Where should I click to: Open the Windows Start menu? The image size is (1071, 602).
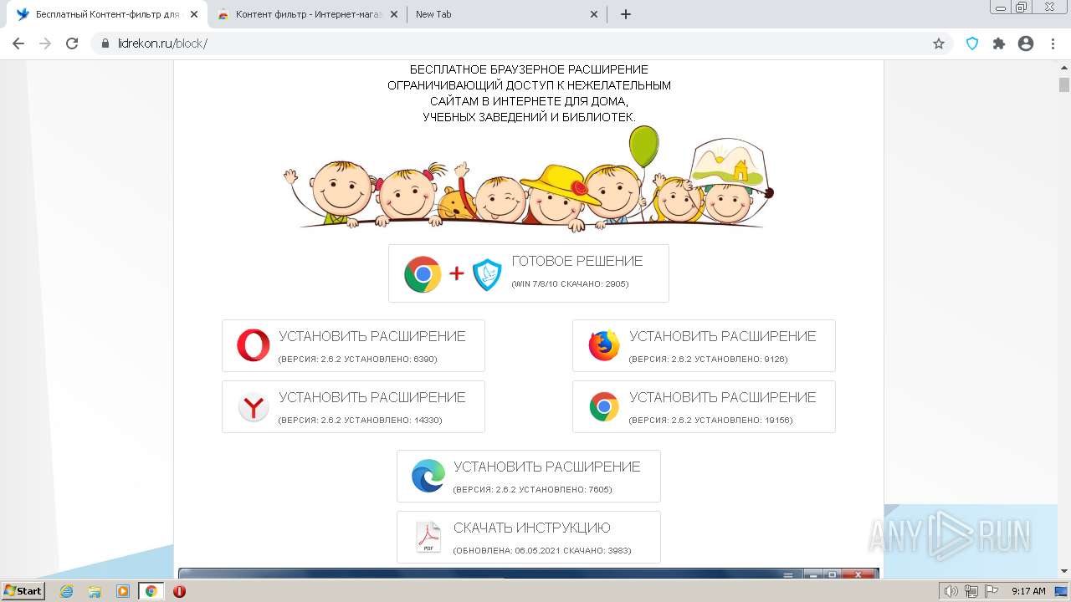(x=23, y=591)
